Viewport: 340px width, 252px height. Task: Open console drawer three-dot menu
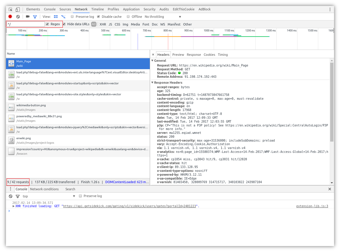(10, 189)
